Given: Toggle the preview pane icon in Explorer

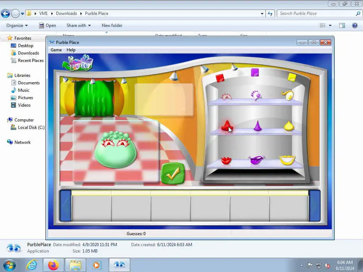Looking at the screenshot, I should 342,25.
